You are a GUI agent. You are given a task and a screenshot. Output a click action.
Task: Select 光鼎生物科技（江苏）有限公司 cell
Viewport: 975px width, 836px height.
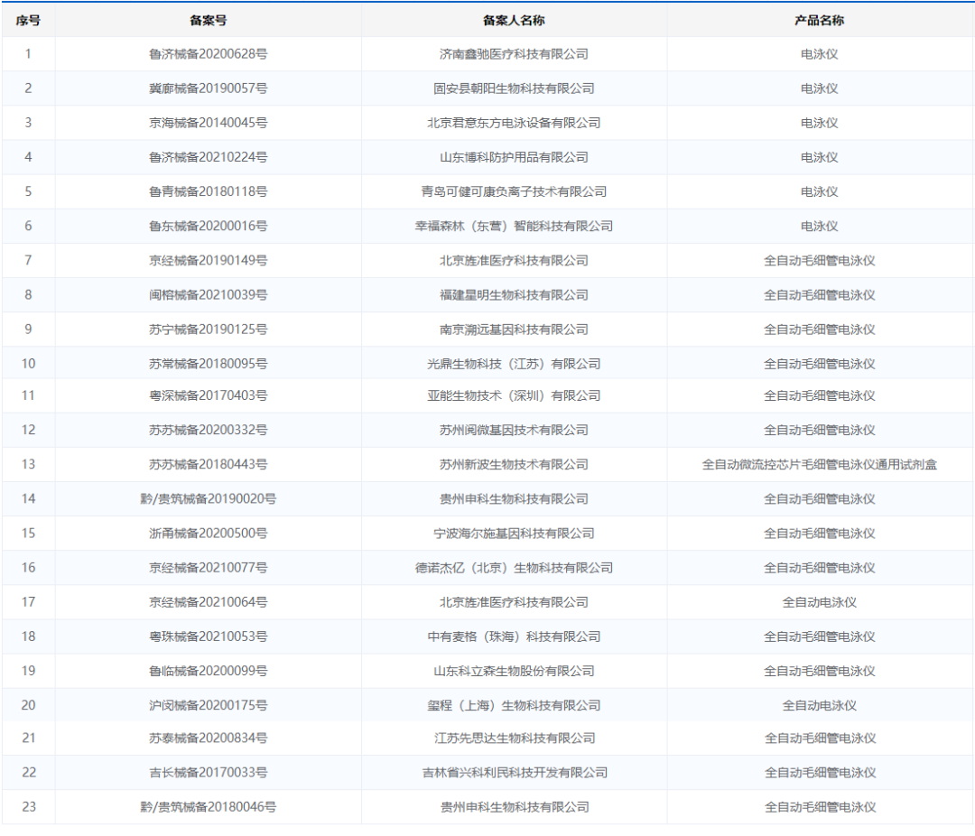pos(514,363)
